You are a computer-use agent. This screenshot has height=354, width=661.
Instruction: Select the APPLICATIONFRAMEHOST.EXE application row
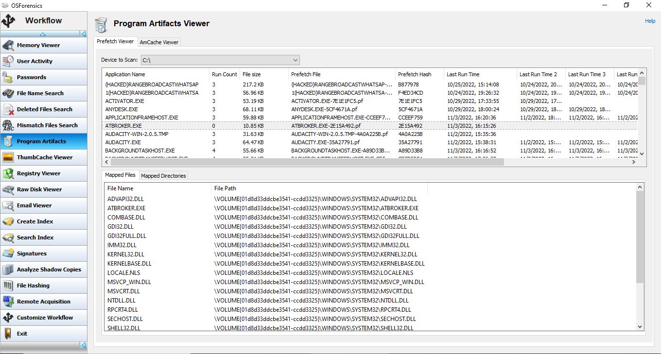[370, 118]
